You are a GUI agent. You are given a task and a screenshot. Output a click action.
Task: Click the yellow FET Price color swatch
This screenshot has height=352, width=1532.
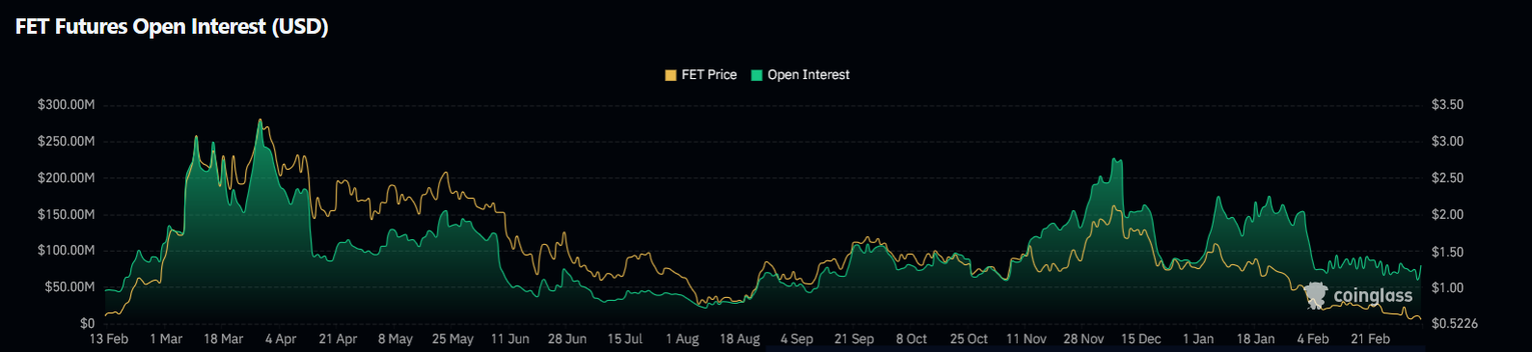tap(670, 75)
